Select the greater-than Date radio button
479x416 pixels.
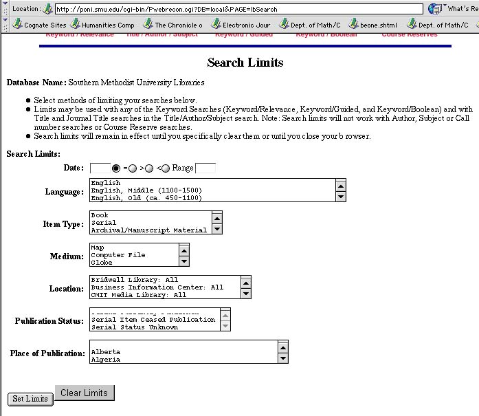coord(149,168)
